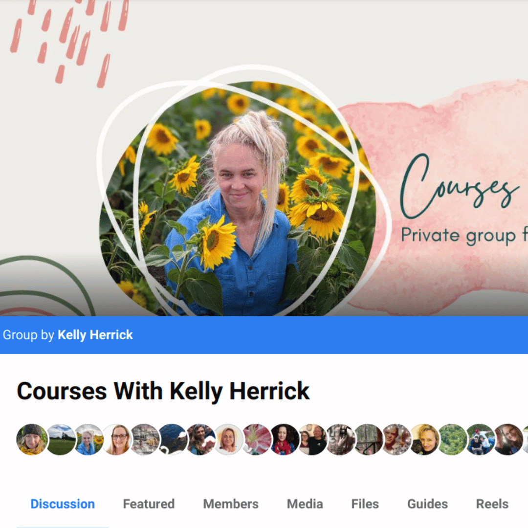Open the green treetops member avatar
This screenshot has height=528, width=528.
click(x=453, y=440)
